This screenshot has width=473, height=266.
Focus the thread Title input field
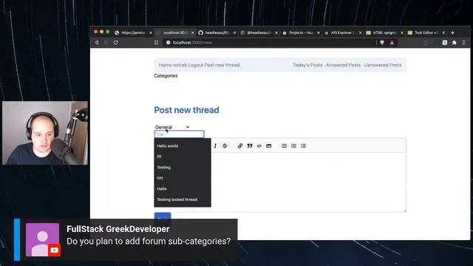179,134
